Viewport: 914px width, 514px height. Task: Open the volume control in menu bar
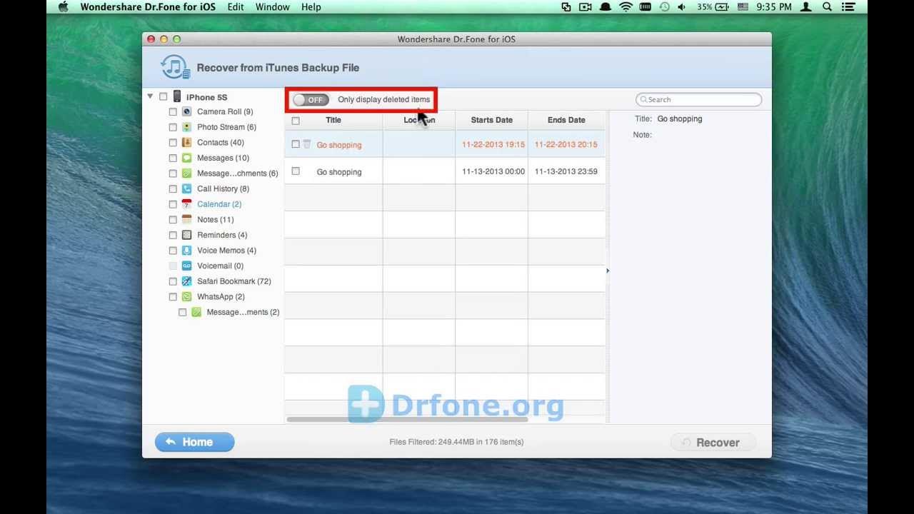pos(681,7)
